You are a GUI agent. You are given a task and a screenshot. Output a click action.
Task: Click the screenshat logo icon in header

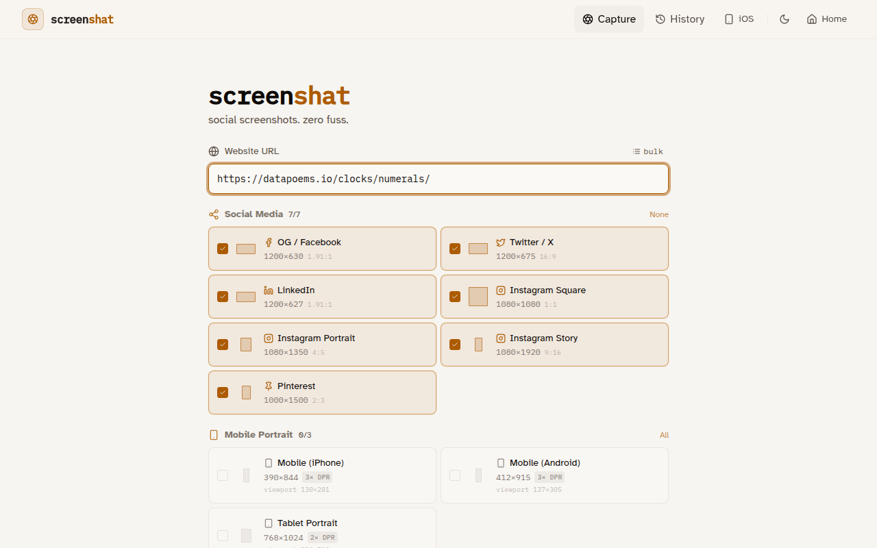point(33,19)
